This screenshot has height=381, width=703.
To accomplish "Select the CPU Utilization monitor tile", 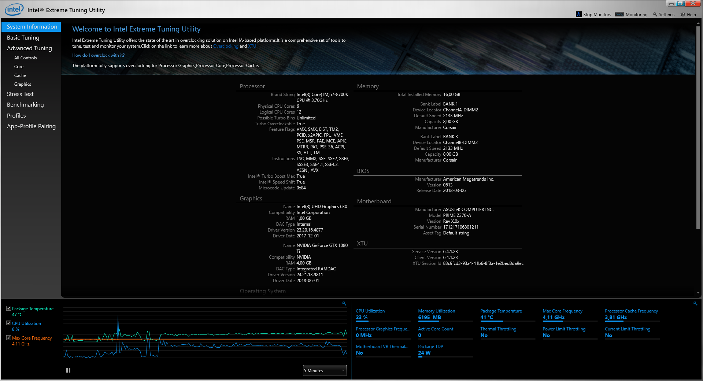I will [x=383, y=315].
